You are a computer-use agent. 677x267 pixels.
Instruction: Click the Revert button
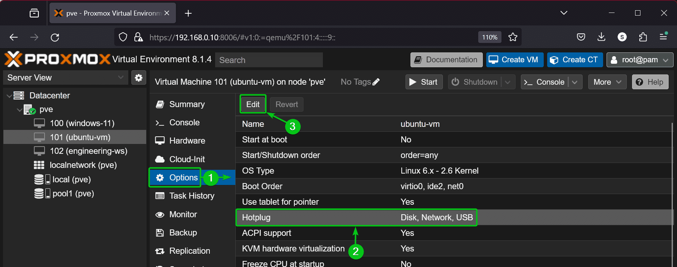click(x=287, y=104)
